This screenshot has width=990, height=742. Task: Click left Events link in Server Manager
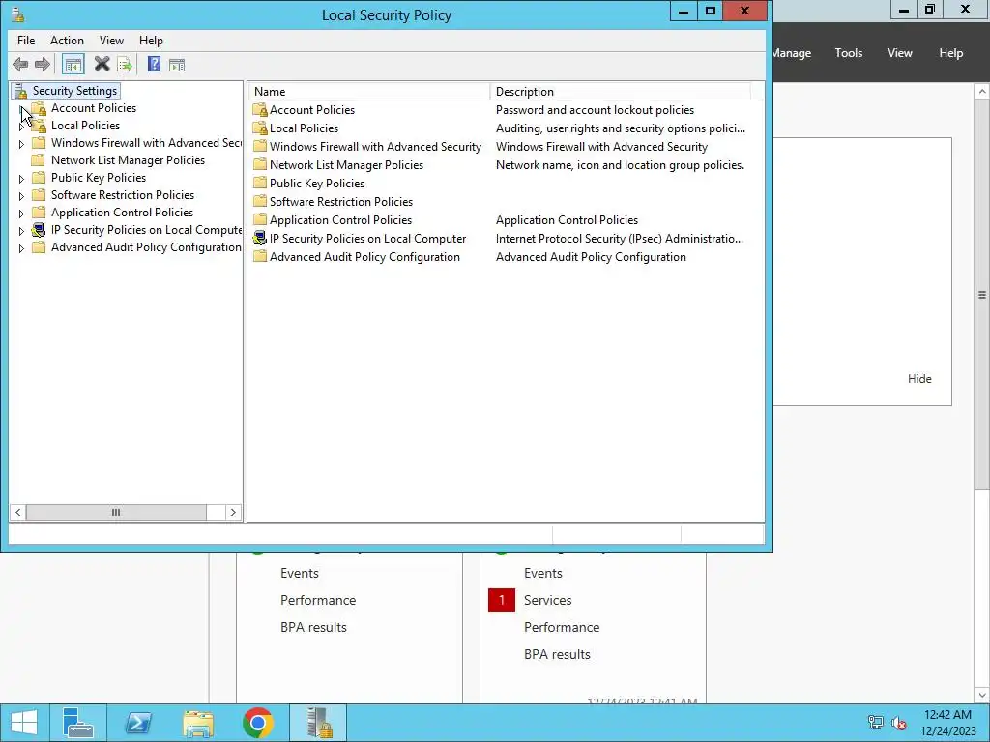tap(300, 573)
